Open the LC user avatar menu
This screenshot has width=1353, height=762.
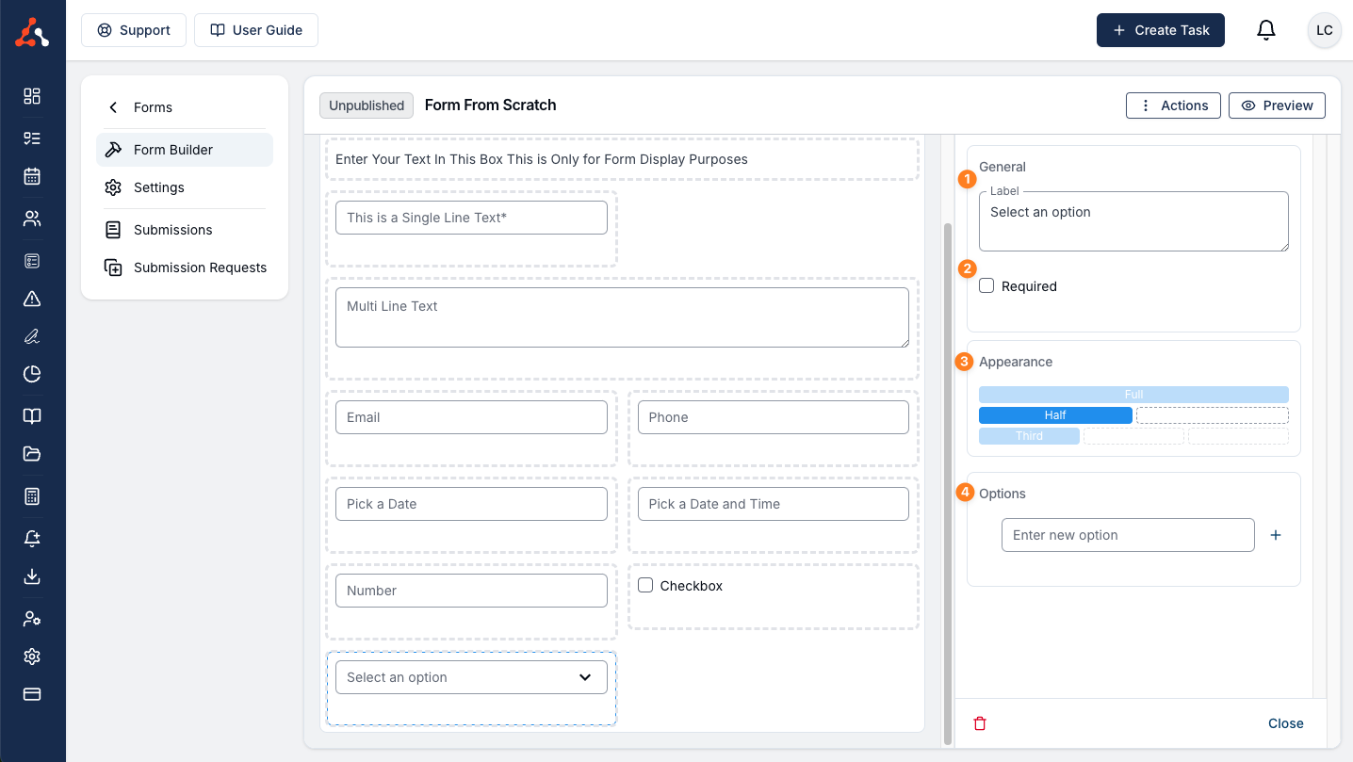point(1324,30)
